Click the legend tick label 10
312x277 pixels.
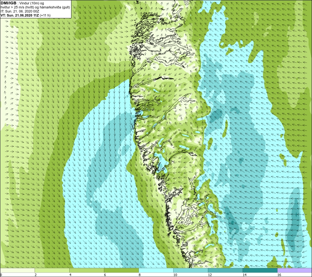click(x=175, y=275)
